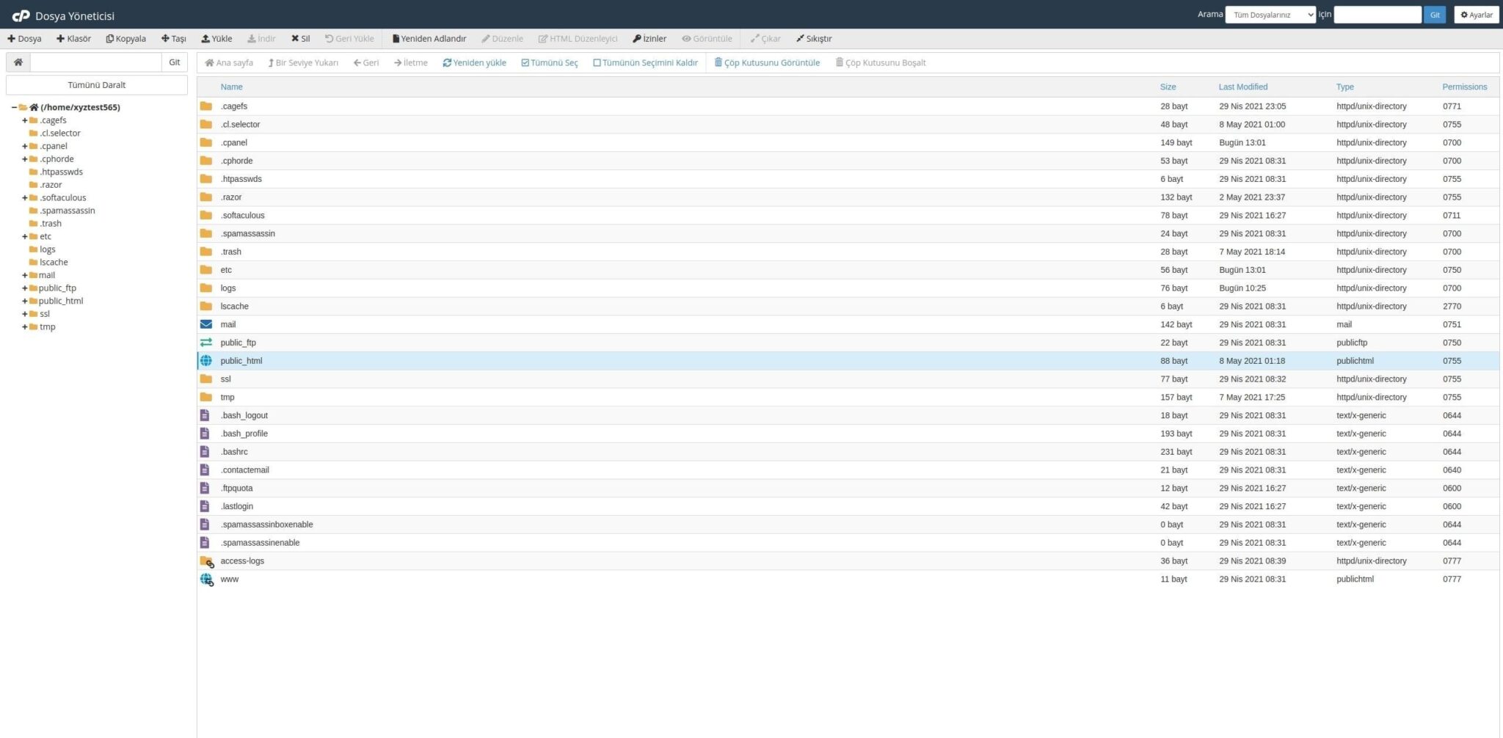Screen dimensions: 1503x738
Task: Select logs in the folder tree
Action: click(x=48, y=249)
